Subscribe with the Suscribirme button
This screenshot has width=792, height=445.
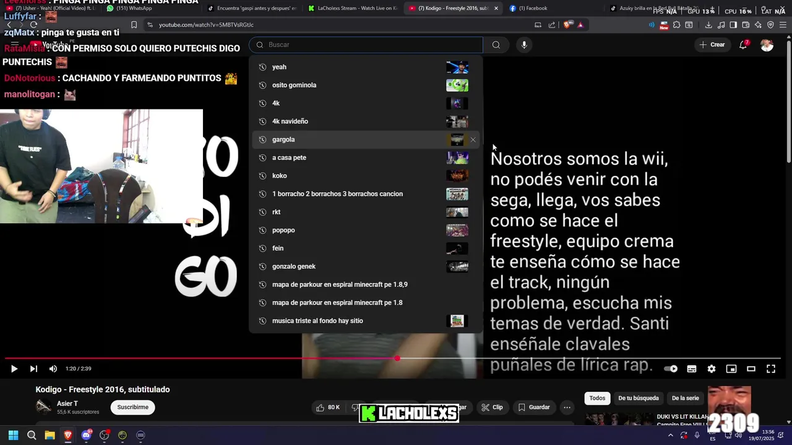click(x=132, y=407)
